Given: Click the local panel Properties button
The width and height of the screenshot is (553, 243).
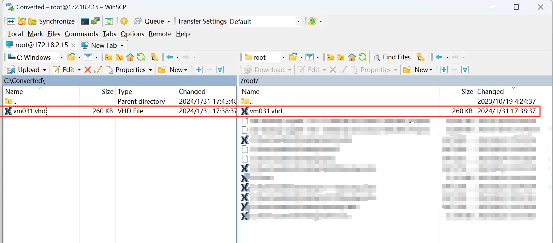Looking at the screenshot, I should 126,70.
